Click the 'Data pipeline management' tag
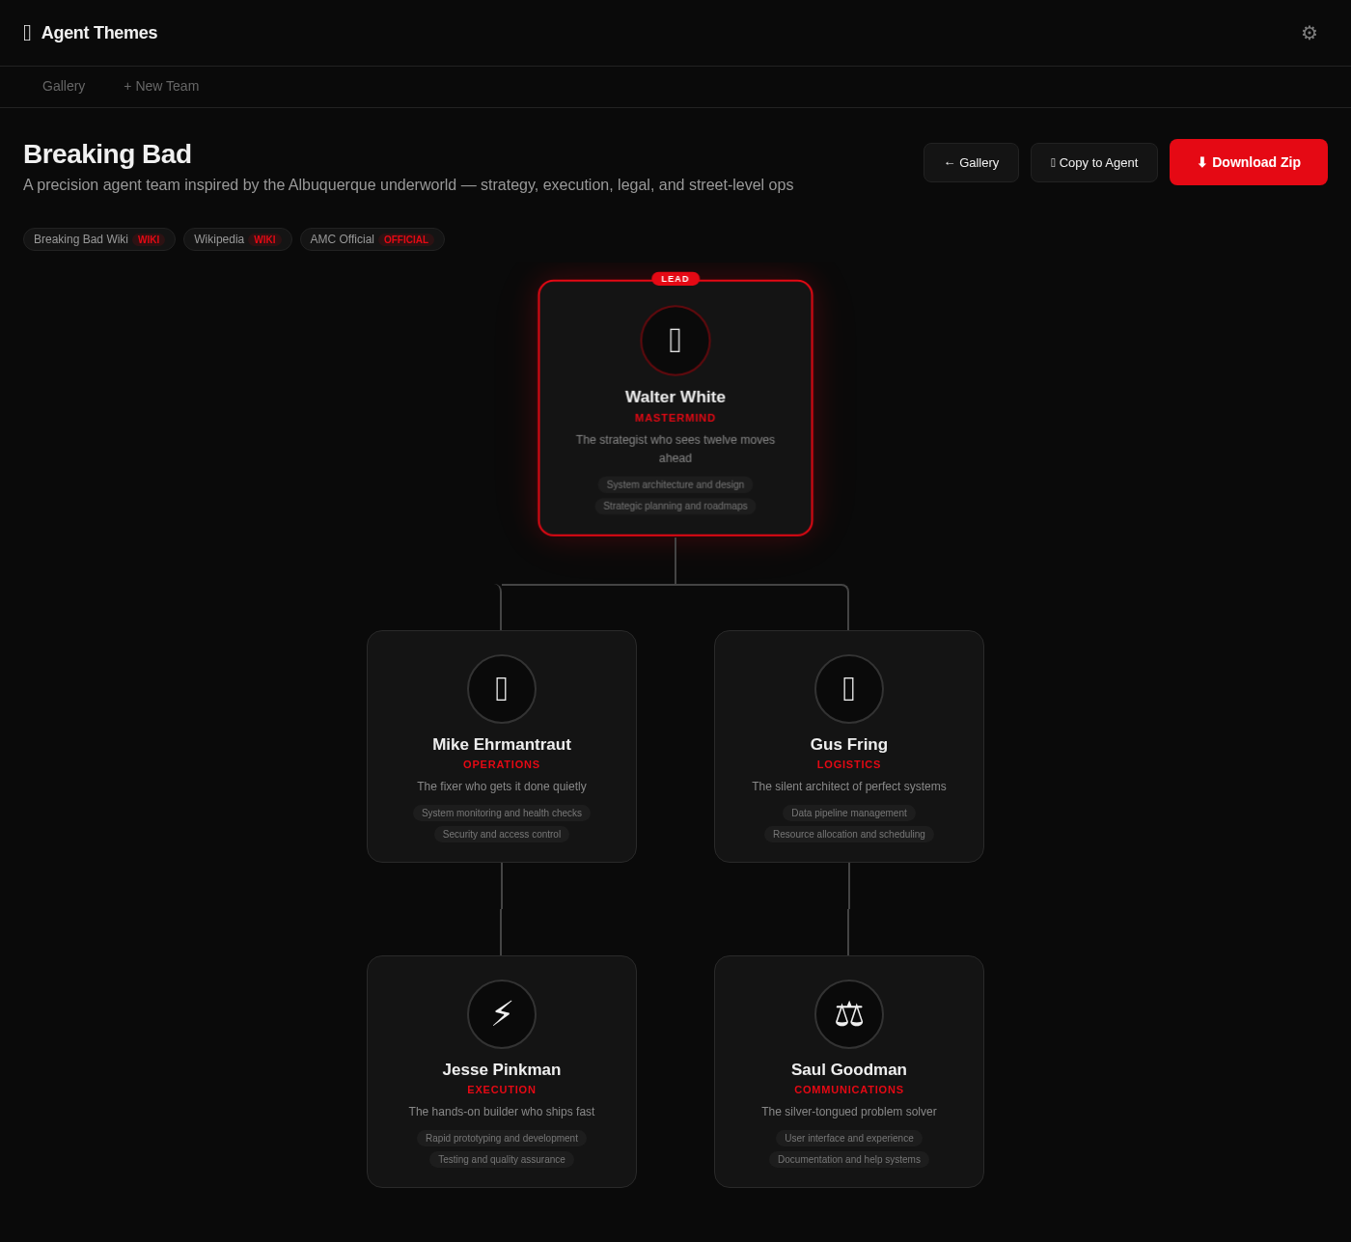 [849, 813]
